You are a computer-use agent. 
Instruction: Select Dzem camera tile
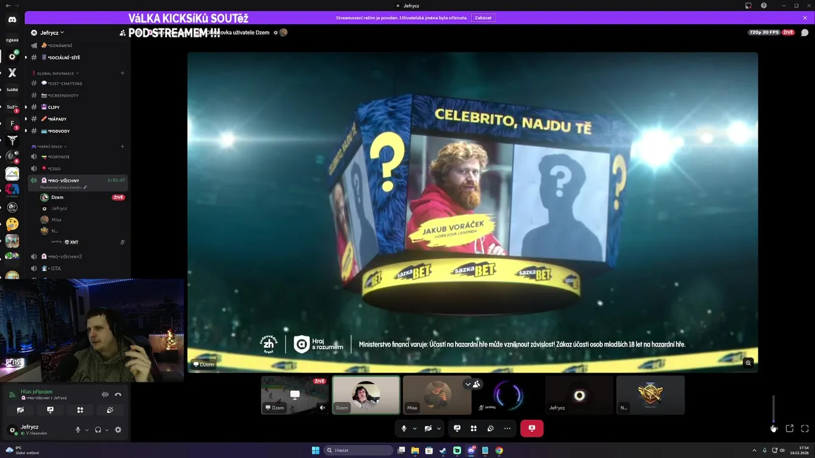click(366, 395)
